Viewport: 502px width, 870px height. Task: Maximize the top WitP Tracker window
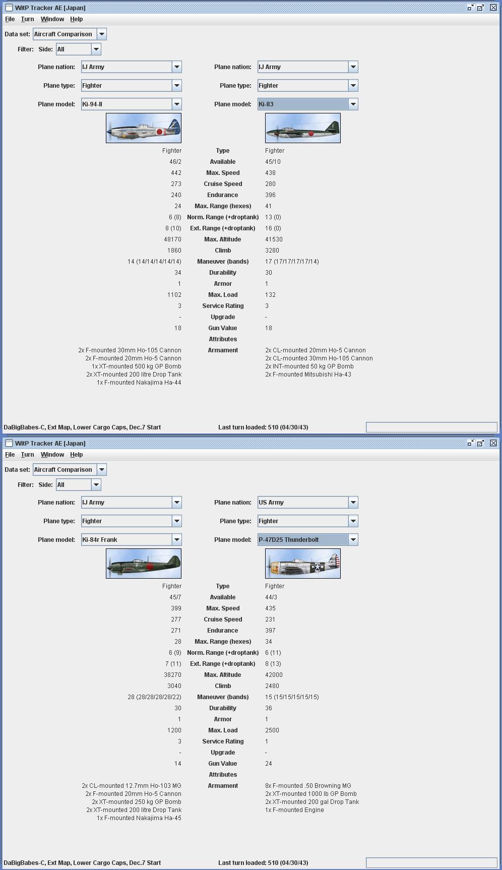(x=481, y=8)
